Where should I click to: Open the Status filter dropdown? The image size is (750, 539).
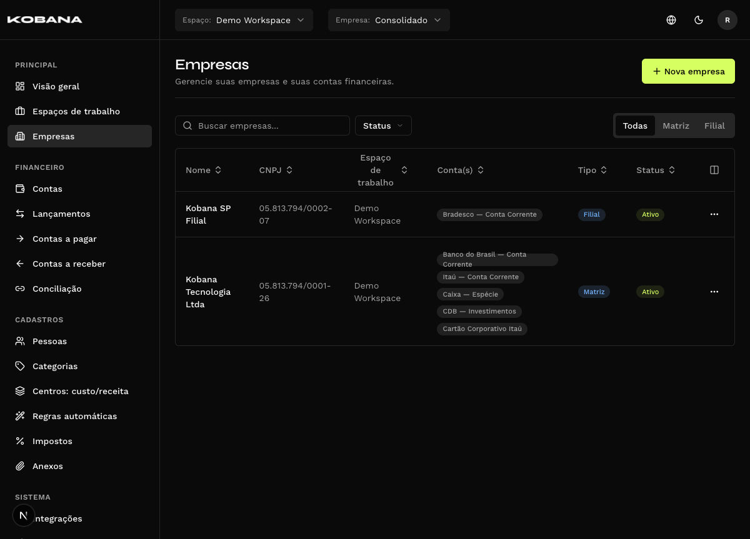tap(383, 126)
